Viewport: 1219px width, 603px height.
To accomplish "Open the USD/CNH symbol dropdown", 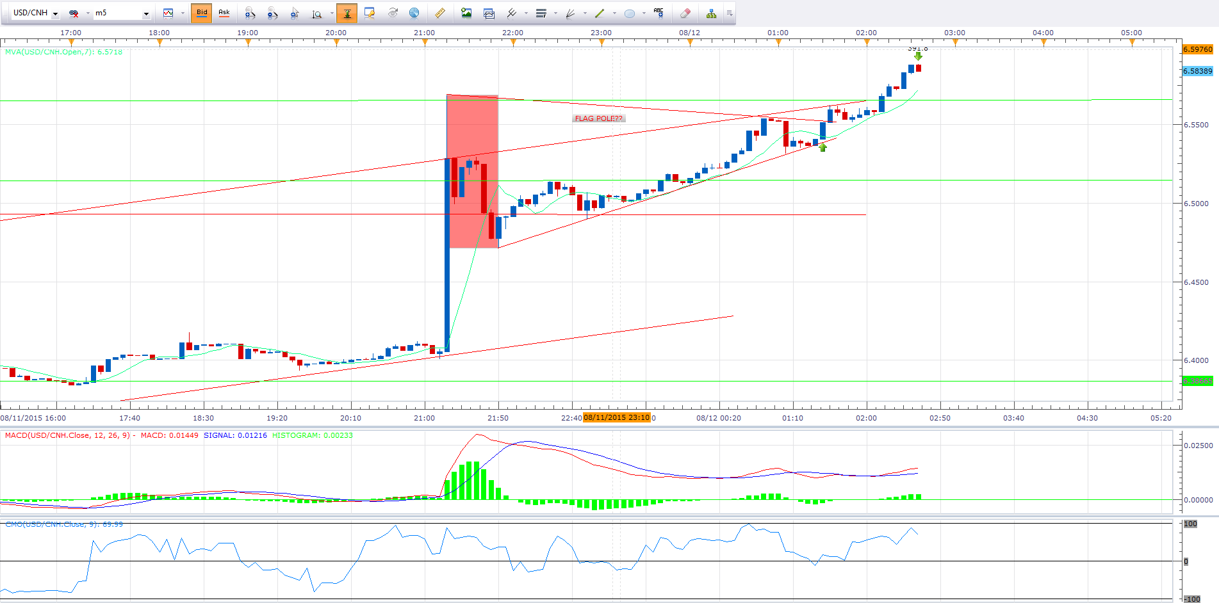I will (x=56, y=13).
